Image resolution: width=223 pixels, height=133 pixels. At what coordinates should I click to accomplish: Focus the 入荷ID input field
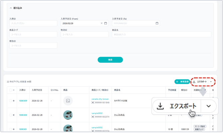[x=33, y=23]
